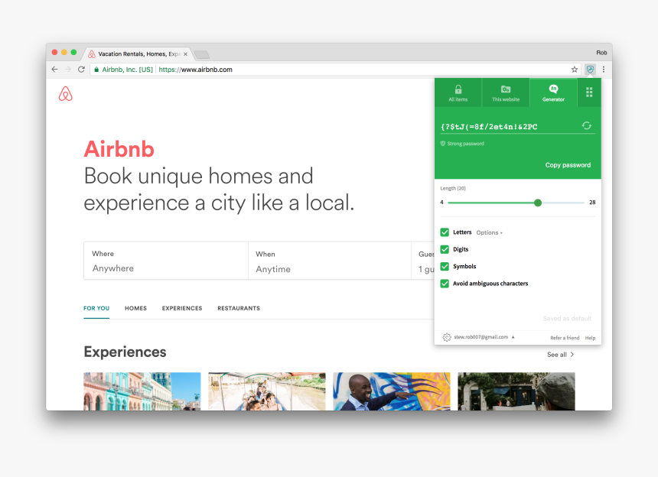Toggle the Digits checkbox
The image size is (658, 477).
pyautogui.click(x=445, y=249)
